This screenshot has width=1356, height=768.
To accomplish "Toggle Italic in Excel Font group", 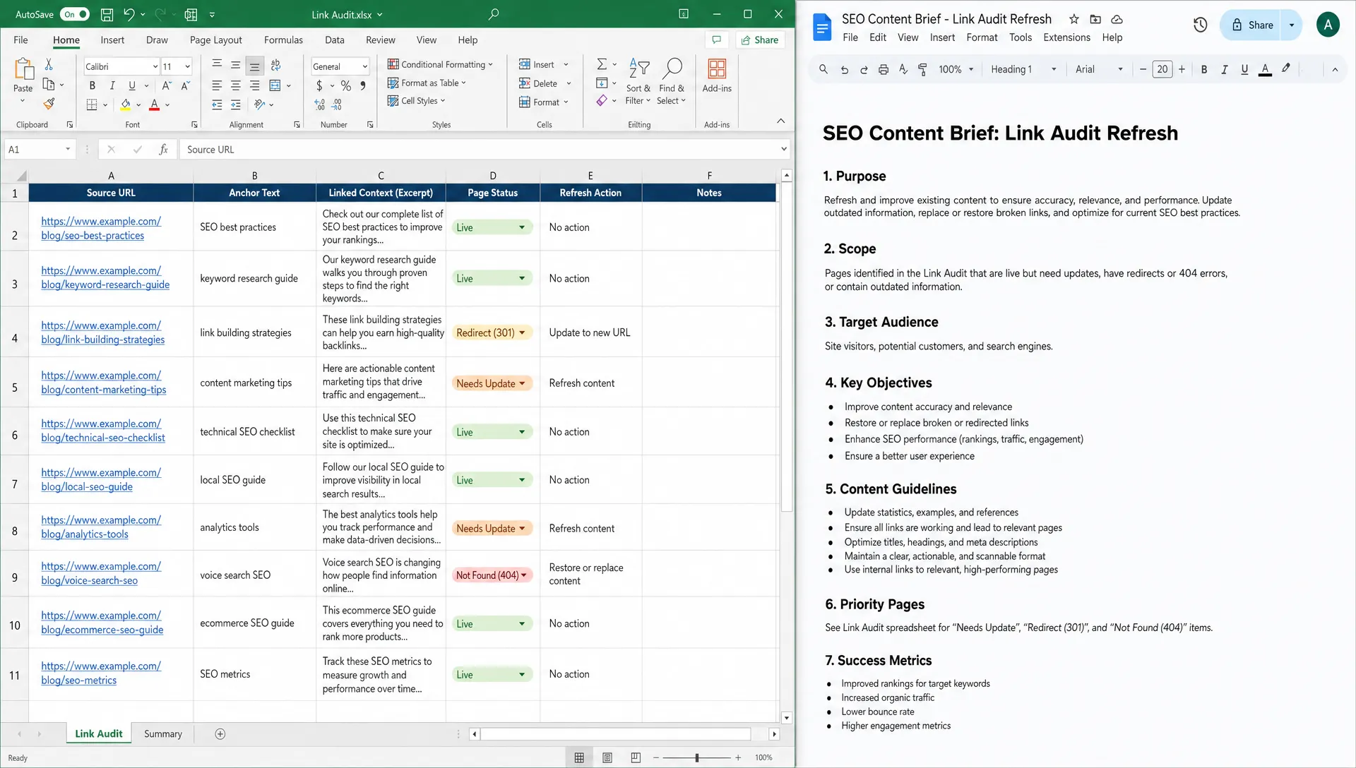I will pos(112,85).
